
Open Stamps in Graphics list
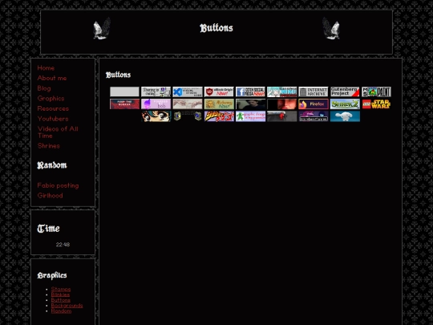[x=61, y=289]
